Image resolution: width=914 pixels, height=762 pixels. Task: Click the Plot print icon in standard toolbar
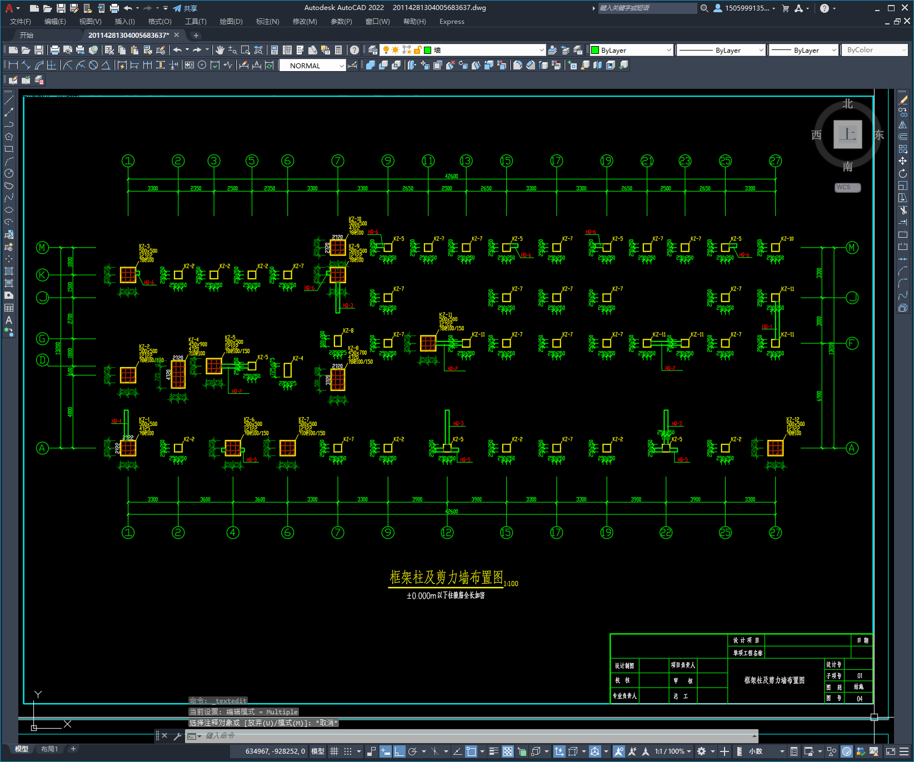coord(55,50)
